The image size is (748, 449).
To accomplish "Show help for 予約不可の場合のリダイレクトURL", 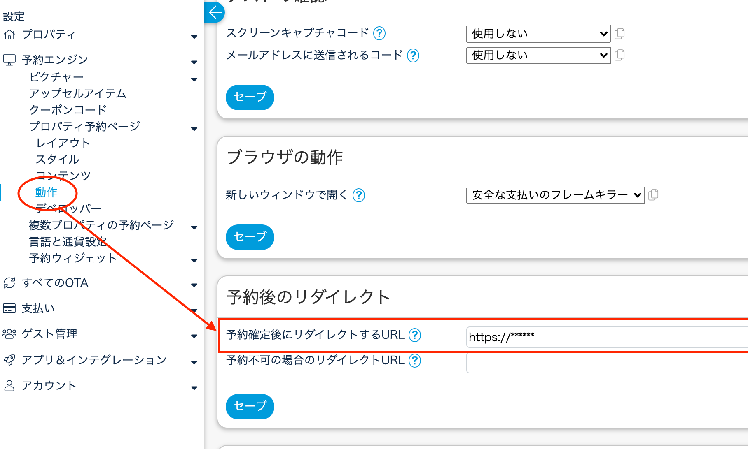I will [414, 361].
